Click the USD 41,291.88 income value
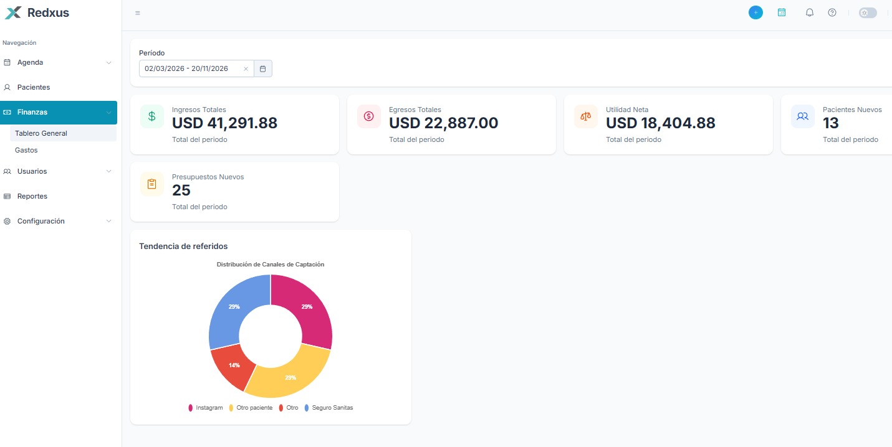This screenshot has height=447, width=892. tap(225, 123)
